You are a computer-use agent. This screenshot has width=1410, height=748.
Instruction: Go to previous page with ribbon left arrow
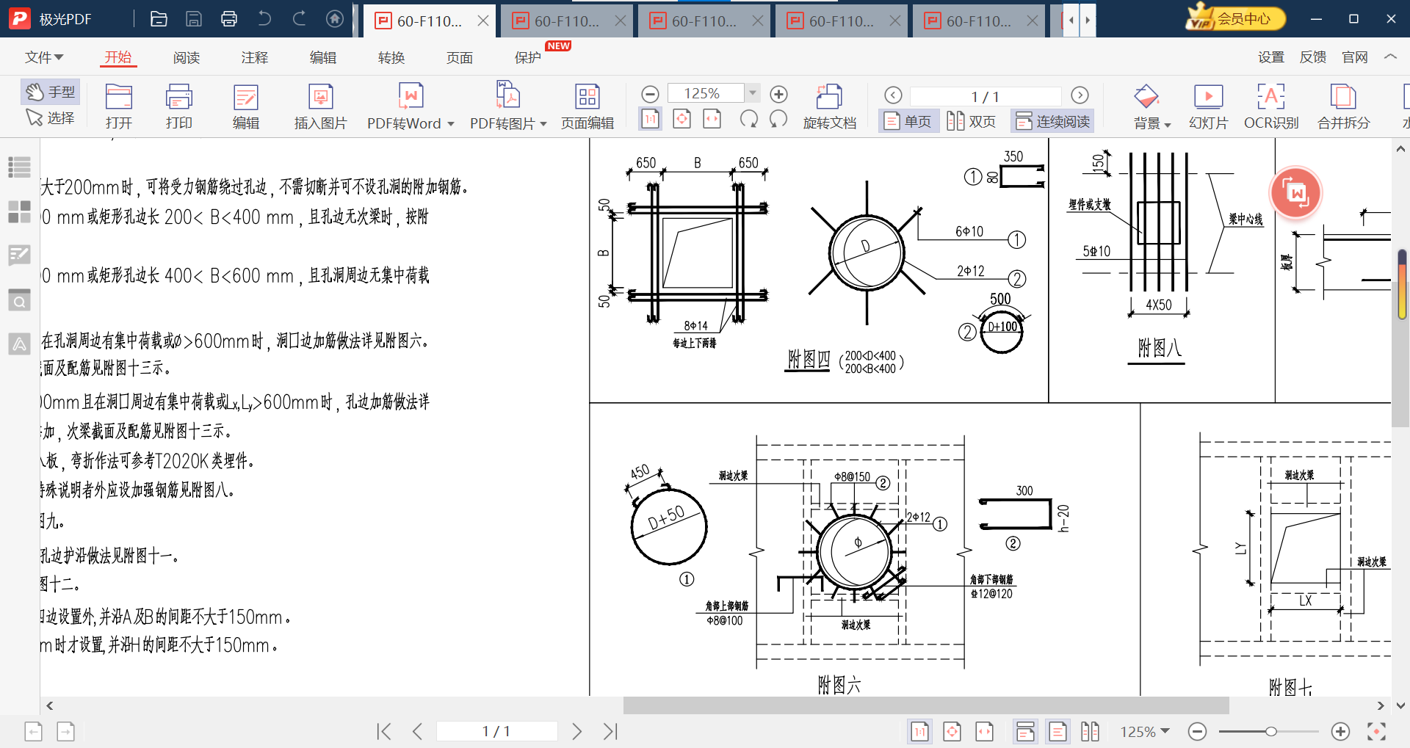pyautogui.click(x=893, y=95)
